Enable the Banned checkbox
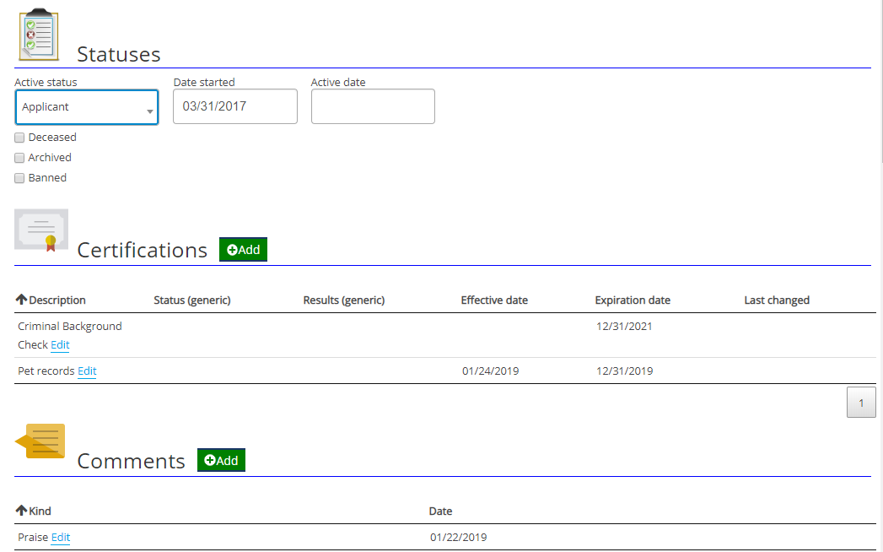 19,178
